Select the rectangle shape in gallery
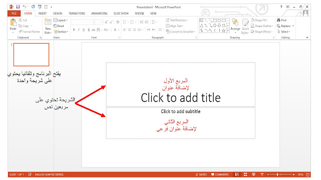The width and height of the screenshot is (321, 180). [x=215, y=20]
